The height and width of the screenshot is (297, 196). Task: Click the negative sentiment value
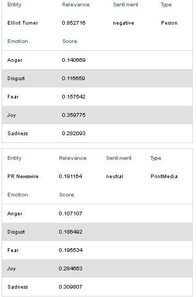pos(123,23)
